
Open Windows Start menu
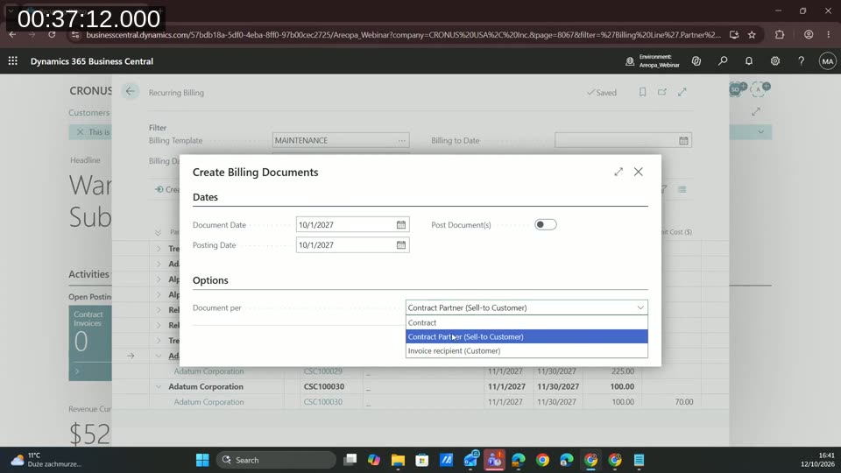(202, 460)
